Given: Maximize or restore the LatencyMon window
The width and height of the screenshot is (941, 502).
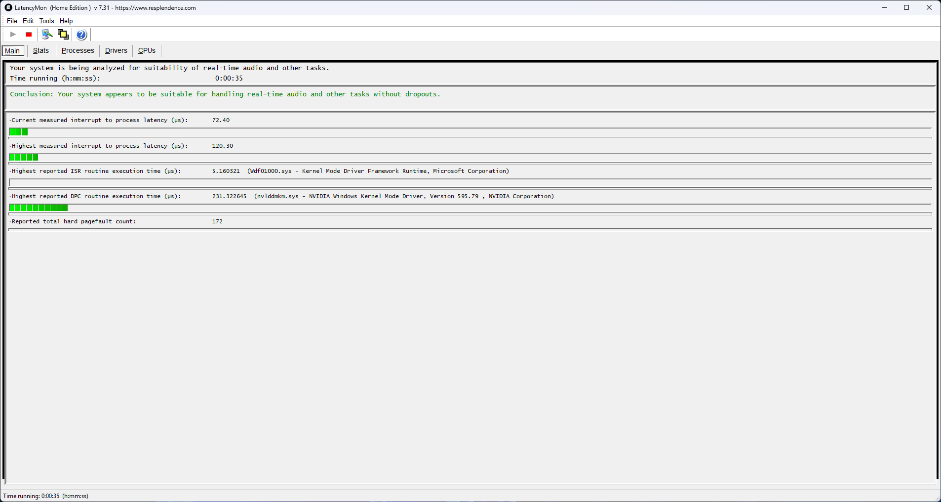Looking at the screenshot, I should click(906, 7).
